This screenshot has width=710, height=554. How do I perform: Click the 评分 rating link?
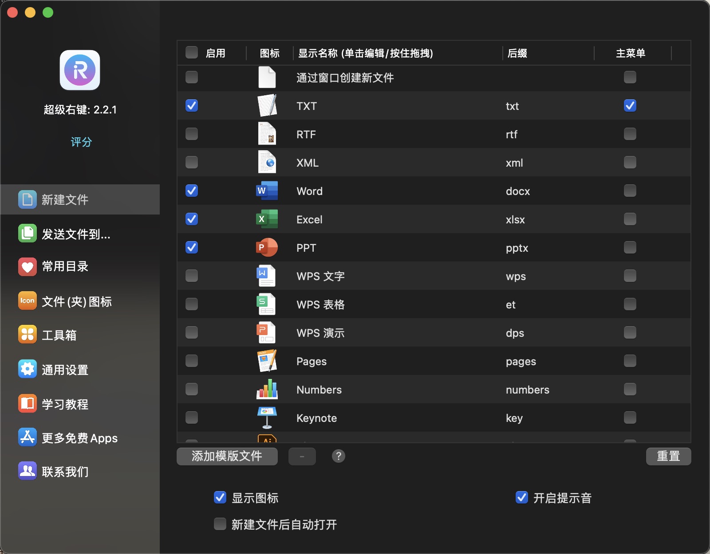tap(81, 142)
